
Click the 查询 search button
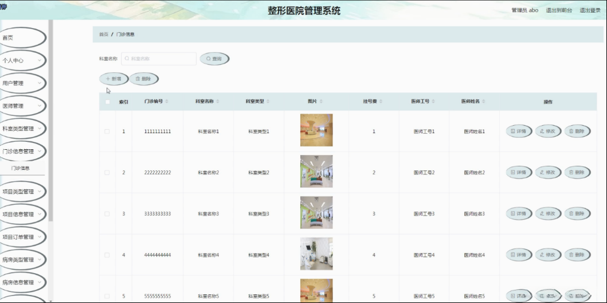point(214,59)
